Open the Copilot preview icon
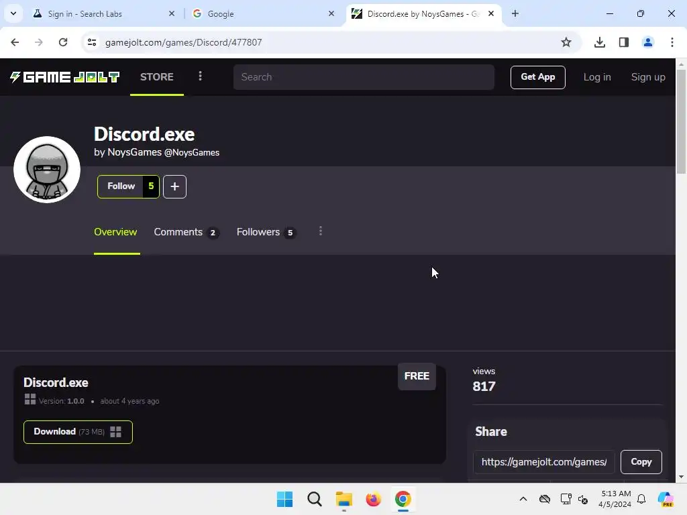The height and width of the screenshot is (515, 687). pos(666,499)
